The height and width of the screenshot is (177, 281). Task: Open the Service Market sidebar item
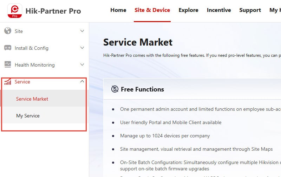(x=44, y=99)
